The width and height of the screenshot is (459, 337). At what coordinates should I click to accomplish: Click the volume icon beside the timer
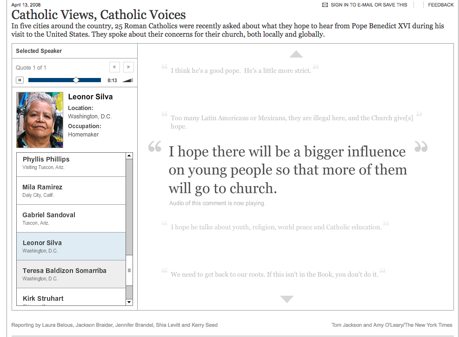pos(126,79)
